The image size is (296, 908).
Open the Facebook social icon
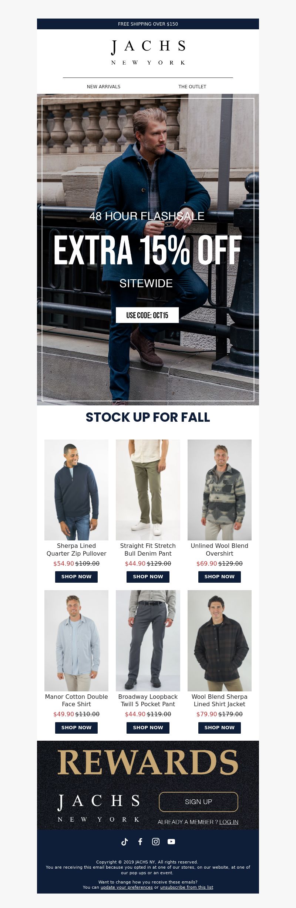[x=140, y=842]
